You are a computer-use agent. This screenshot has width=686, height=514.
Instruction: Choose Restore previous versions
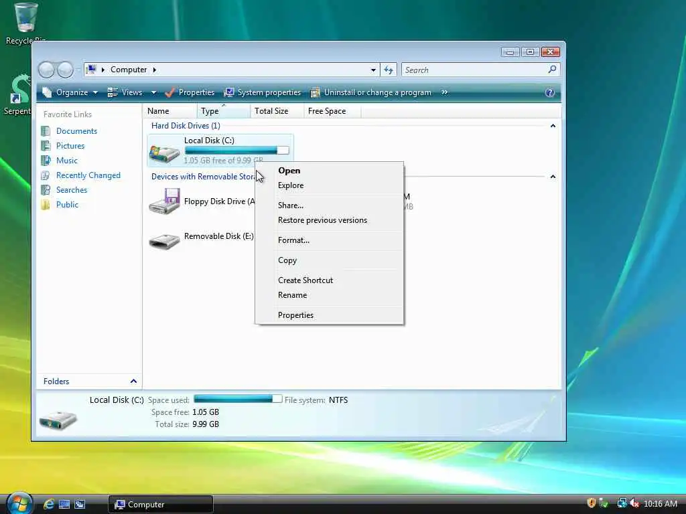click(329, 220)
